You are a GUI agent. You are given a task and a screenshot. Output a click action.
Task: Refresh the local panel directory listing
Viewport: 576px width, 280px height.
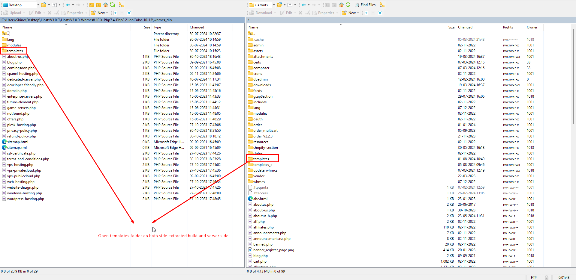pos(112,5)
